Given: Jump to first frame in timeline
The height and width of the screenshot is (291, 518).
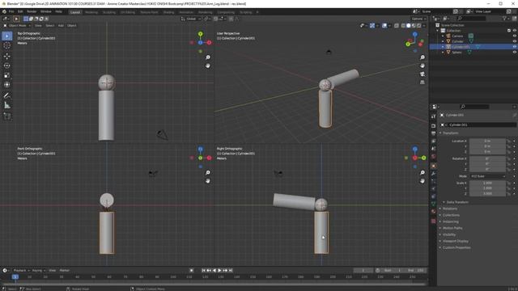Looking at the screenshot, I should tap(203, 270).
